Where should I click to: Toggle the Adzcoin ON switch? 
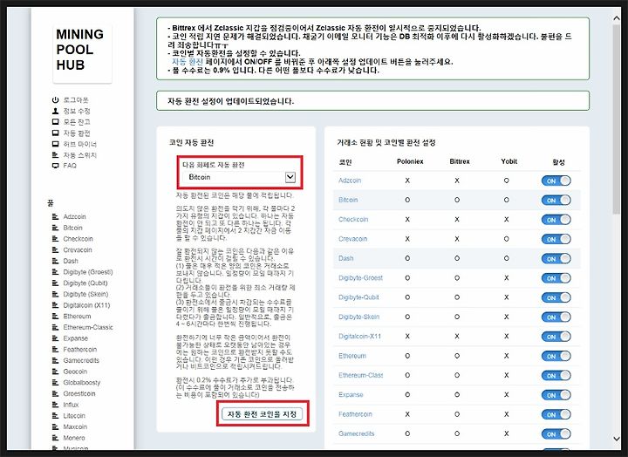(556, 181)
